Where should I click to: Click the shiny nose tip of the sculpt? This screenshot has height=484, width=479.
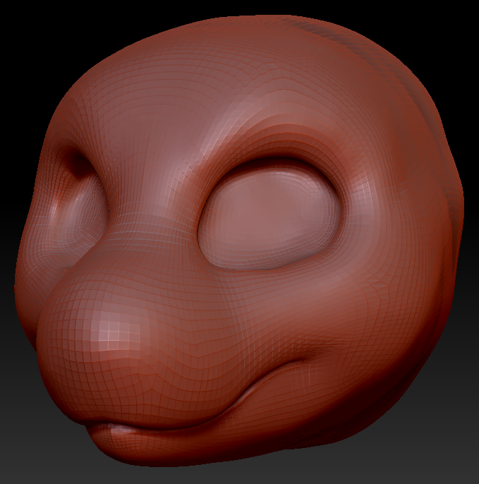pyautogui.click(x=115, y=335)
